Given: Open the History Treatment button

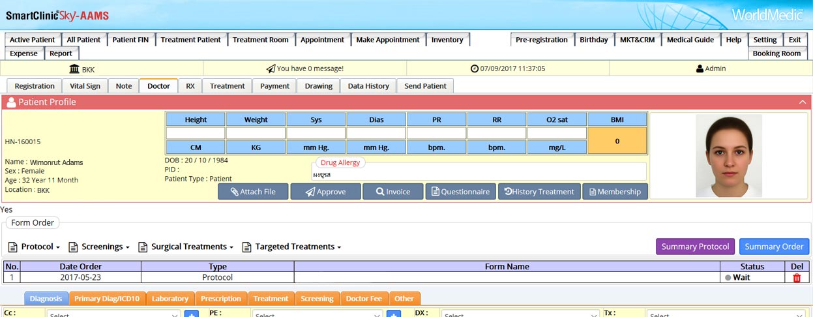Looking at the screenshot, I should coord(539,192).
